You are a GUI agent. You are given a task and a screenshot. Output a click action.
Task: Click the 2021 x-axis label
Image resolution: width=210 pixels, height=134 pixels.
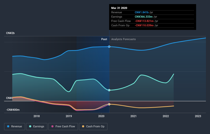134,116
